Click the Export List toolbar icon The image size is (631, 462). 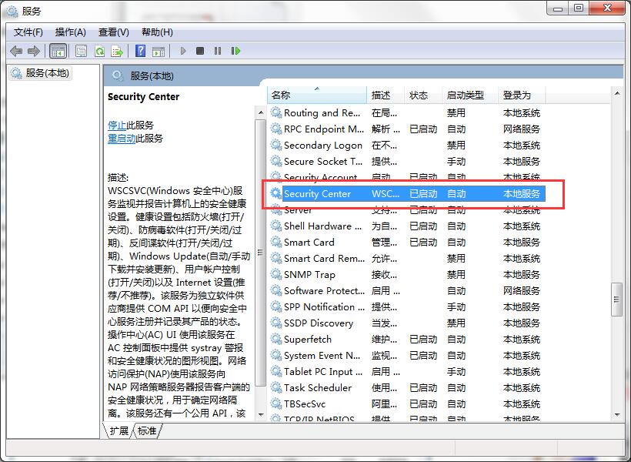coord(117,51)
